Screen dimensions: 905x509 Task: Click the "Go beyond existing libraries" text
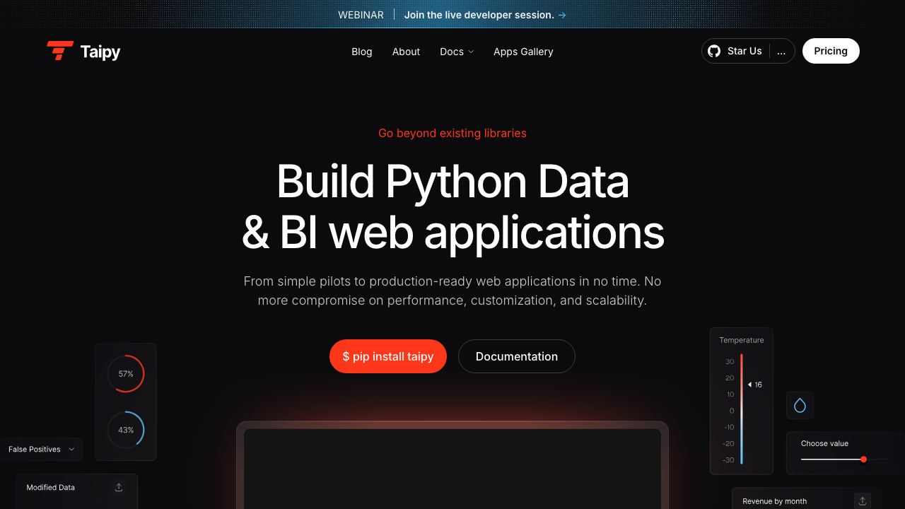point(452,133)
